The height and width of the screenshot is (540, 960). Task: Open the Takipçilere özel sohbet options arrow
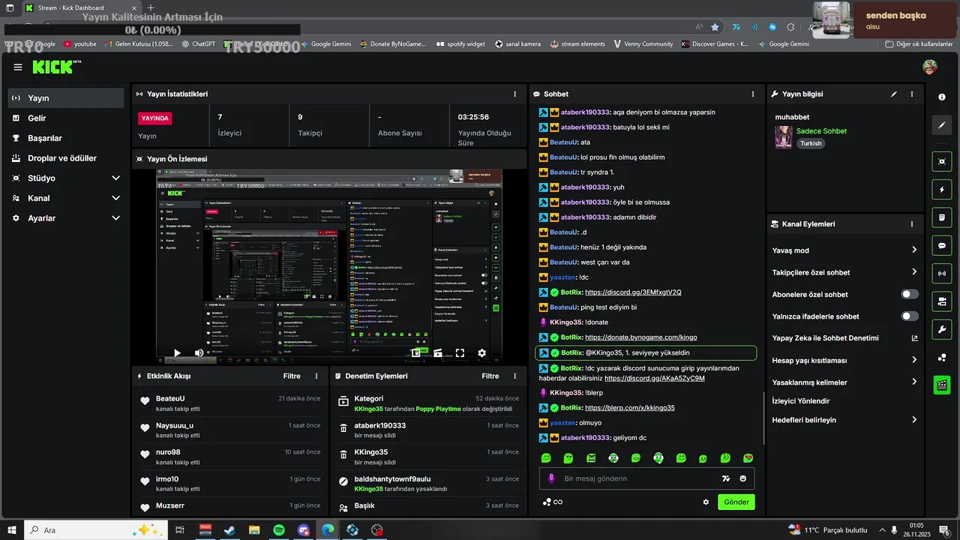pos(913,271)
